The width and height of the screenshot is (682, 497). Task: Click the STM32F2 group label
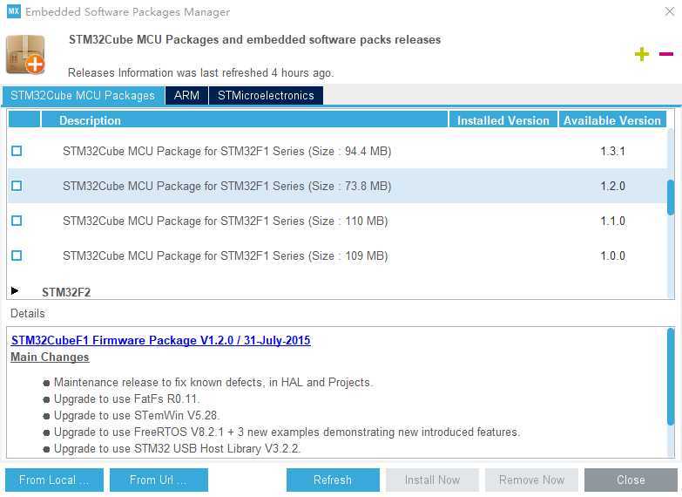(66, 292)
